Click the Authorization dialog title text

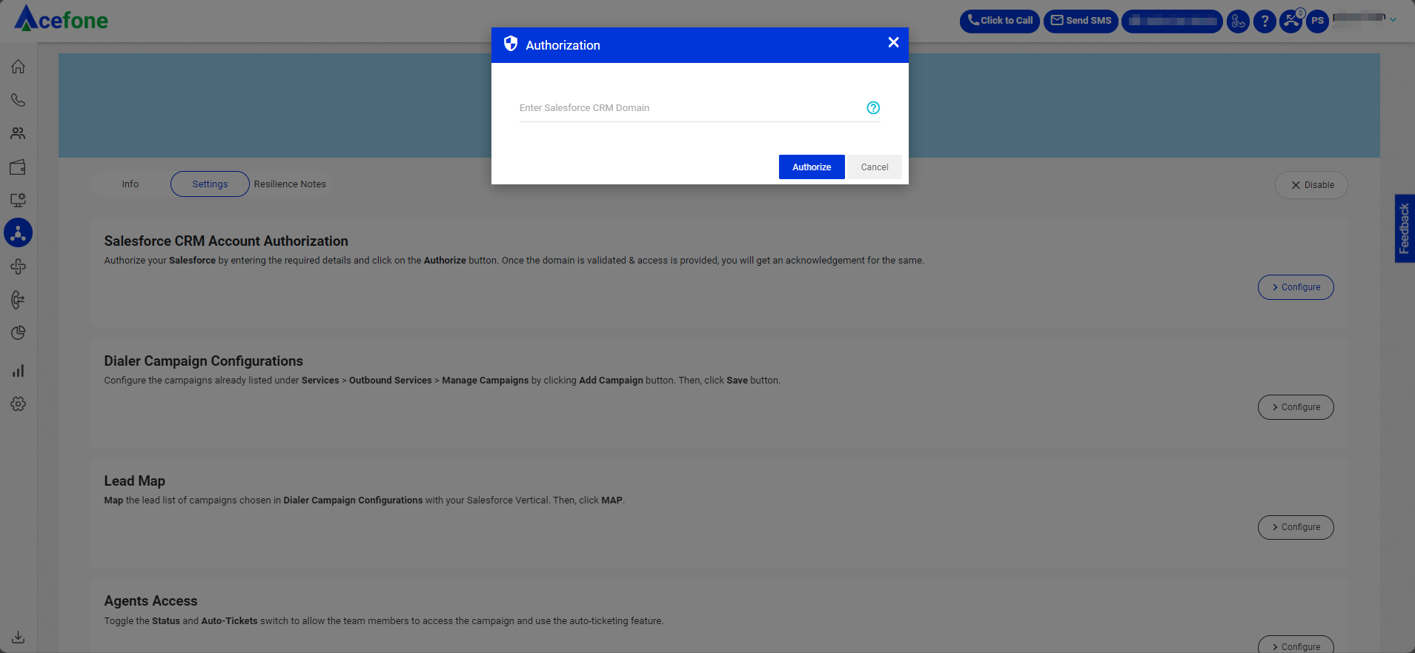point(563,45)
